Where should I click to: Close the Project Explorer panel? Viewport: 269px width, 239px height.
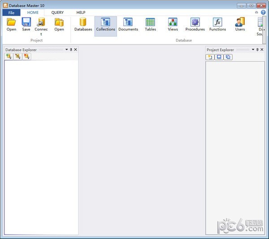click(262, 50)
